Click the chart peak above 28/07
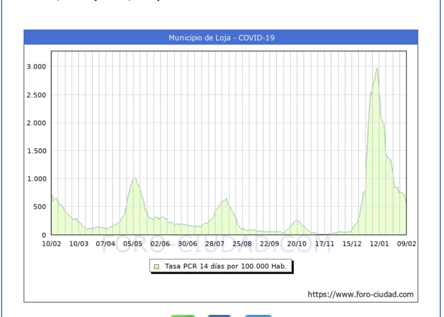 226,200
